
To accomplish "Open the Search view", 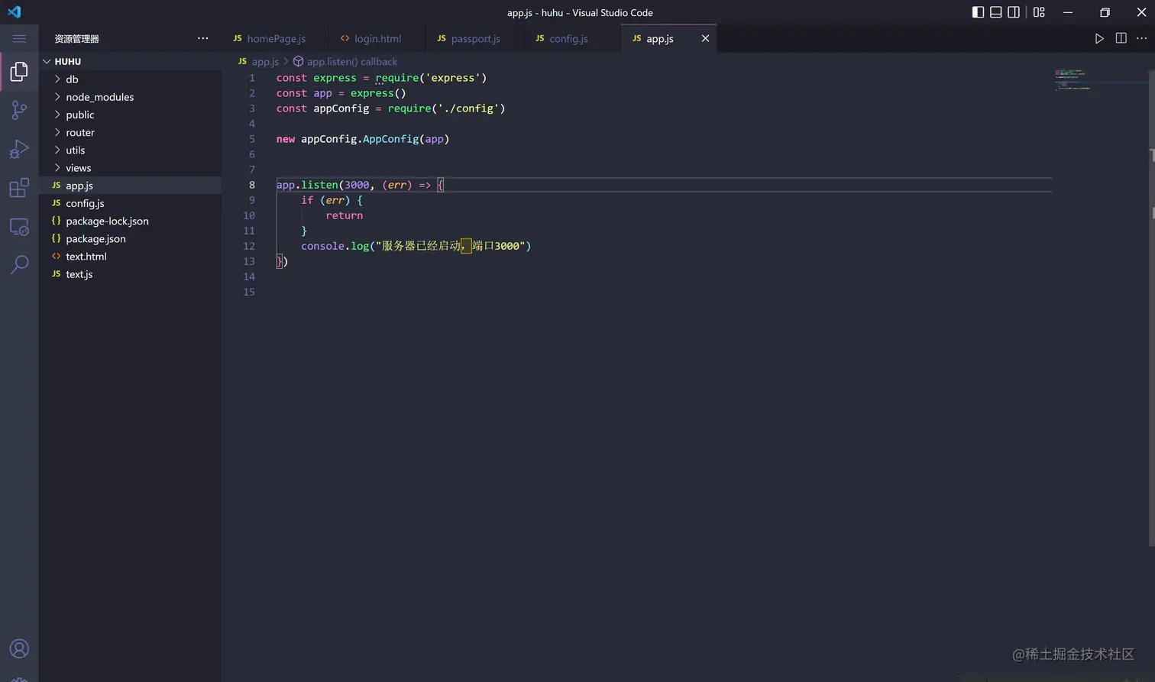I will click(x=19, y=265).
